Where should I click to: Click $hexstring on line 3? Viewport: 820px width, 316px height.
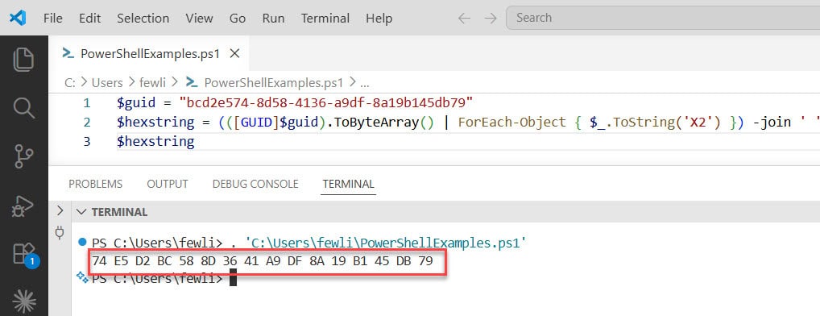[155, 142]
